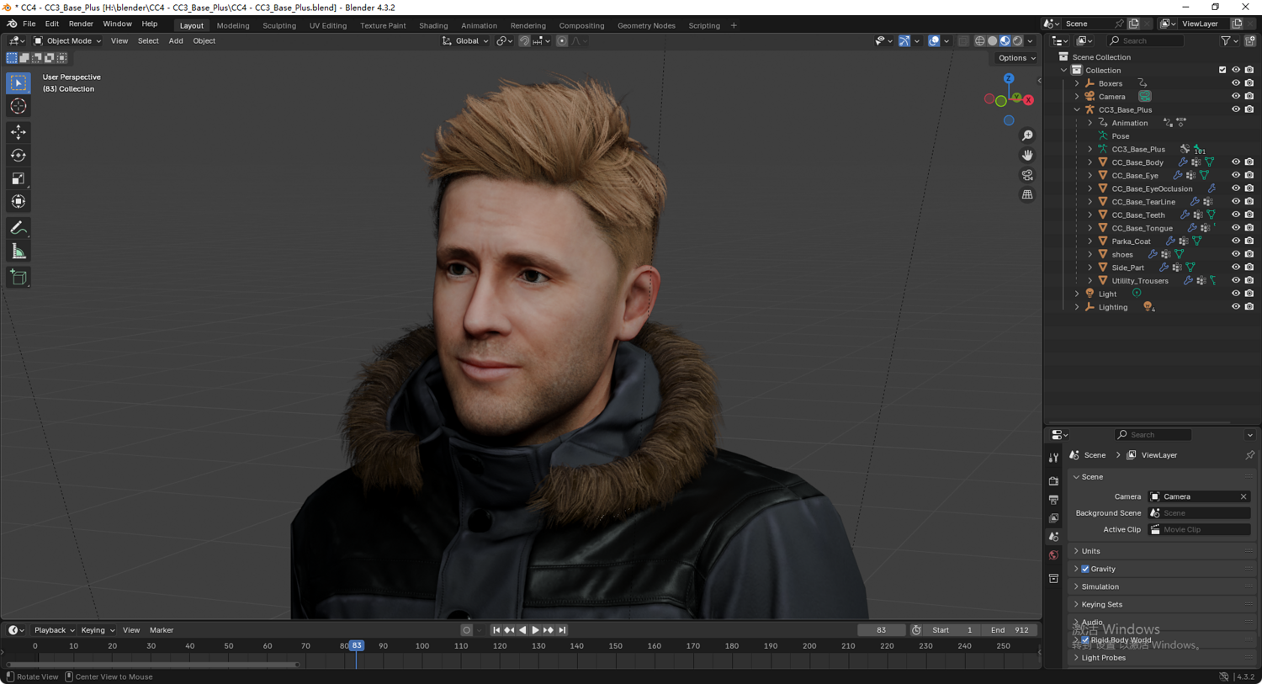Image resolution: width=1262 pixels, height=684 pixels.
Task: Switch to the Geometry Nodes workspace tab
Action: coord(646,25)
